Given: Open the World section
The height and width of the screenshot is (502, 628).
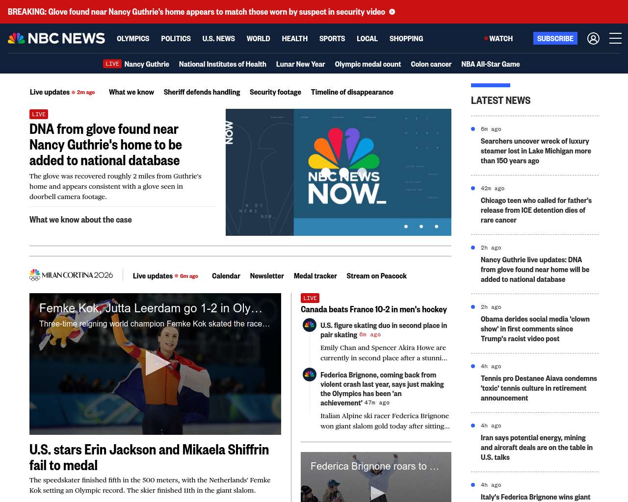Looking at the screenshot, I should pyautogui.click(x=258, y=38).
